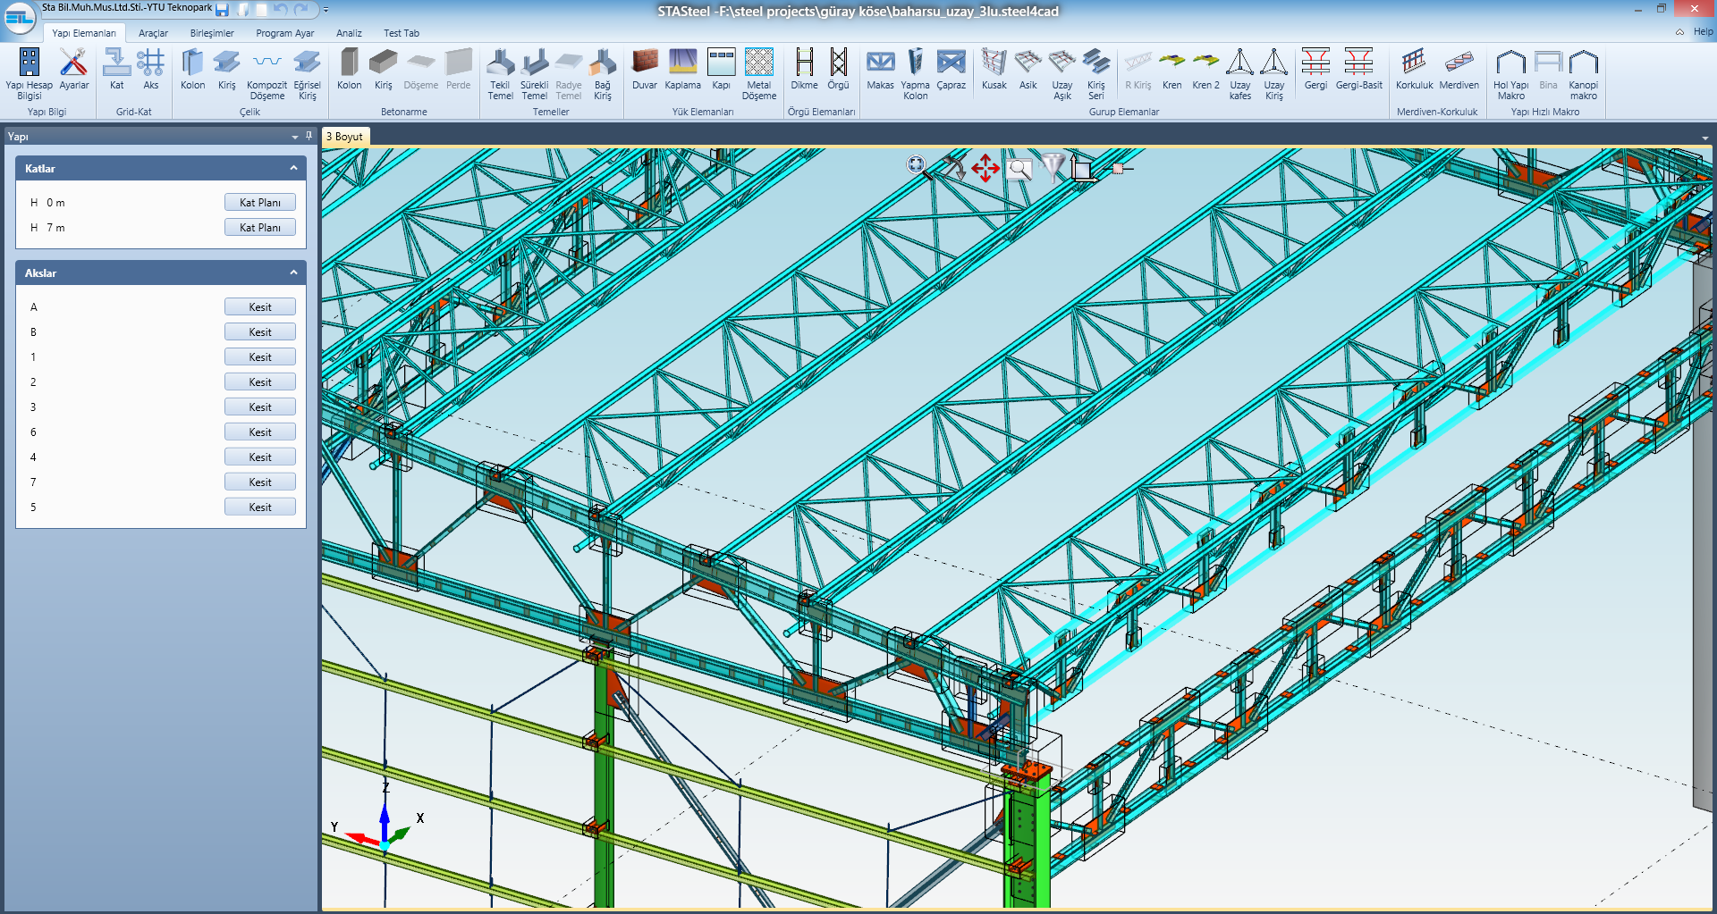Open Kat Planı for H 7 m
1717x914 pixels.
[x=260, y=228]
